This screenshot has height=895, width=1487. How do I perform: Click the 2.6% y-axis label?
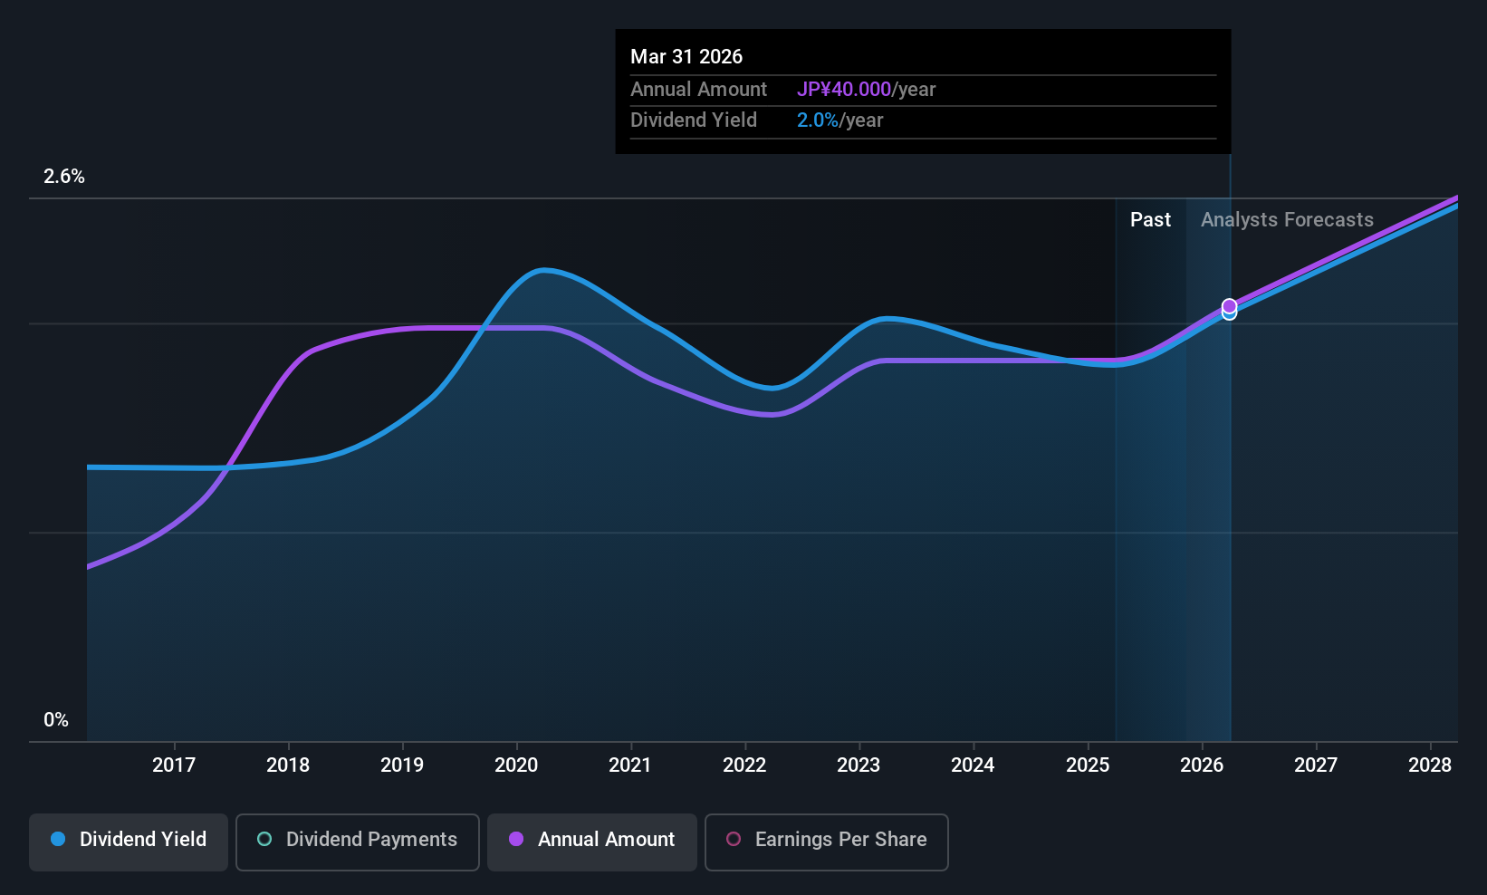pos(64,177)
